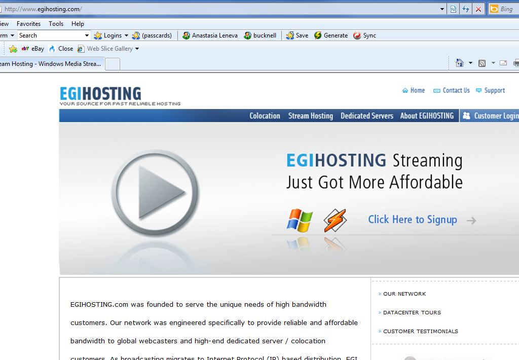
Task: Open the CUSTOMER TESTIMONIALS sidebar link
Action: (421, 332)
